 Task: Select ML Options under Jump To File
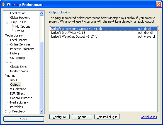23,27
